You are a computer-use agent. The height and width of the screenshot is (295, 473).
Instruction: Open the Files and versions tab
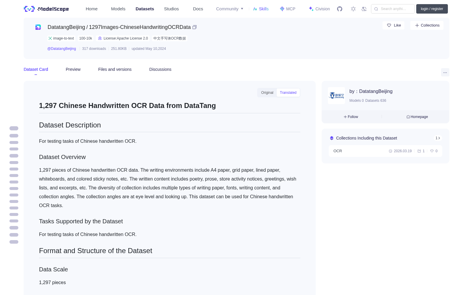coord(115,69)
